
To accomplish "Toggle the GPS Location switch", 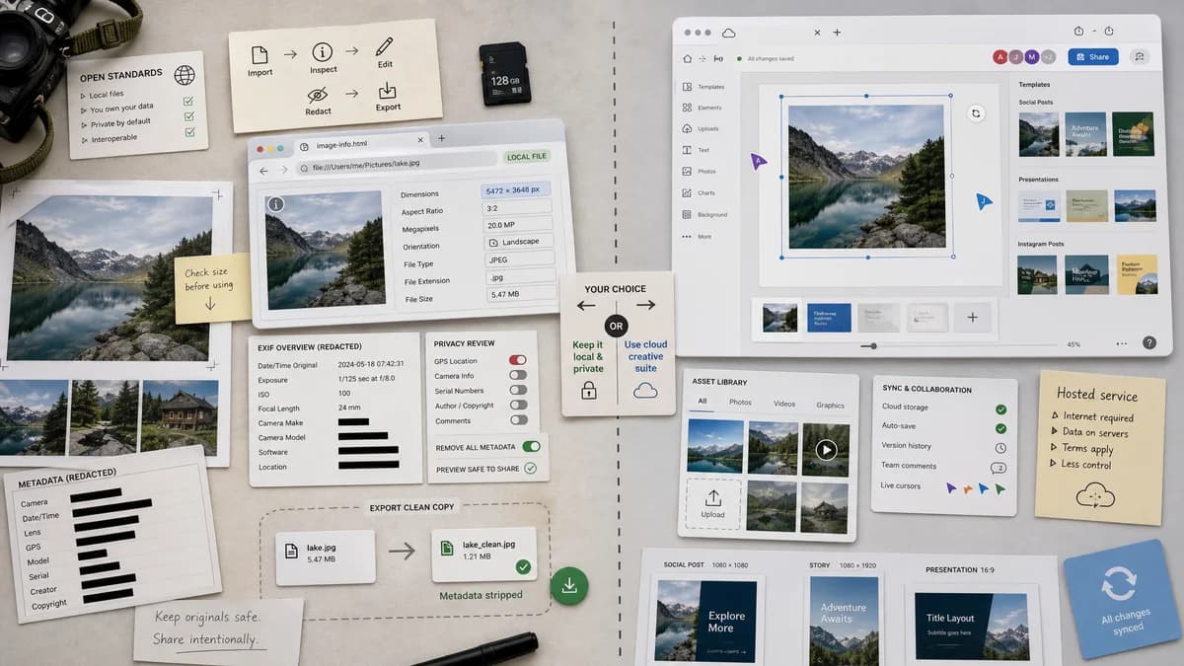I will click(x=517, y=360).
